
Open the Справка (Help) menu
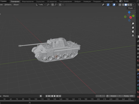tap(3, 1)
